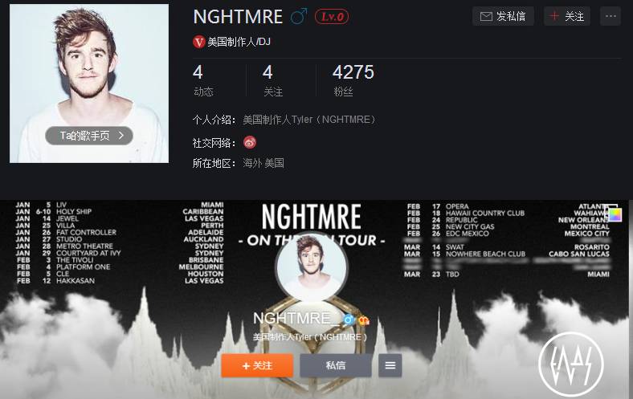Click the envelope icon in 发私信 button
Screen dimensions: 633x399
[486, 17]
